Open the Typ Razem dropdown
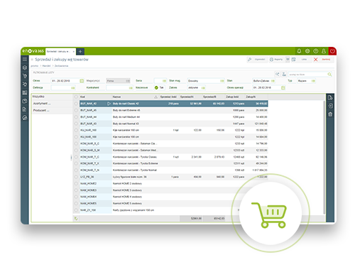This screenshot has width=355, height=272. [x=306, y=81]
